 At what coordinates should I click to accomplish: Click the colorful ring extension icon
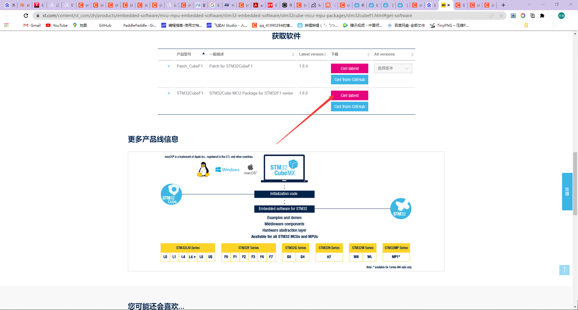(x=523, y=16)
